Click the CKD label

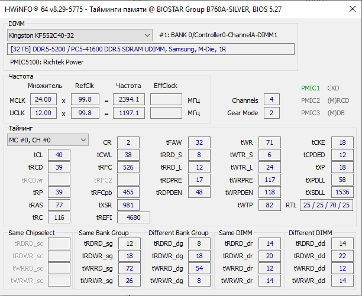(333, 87)
